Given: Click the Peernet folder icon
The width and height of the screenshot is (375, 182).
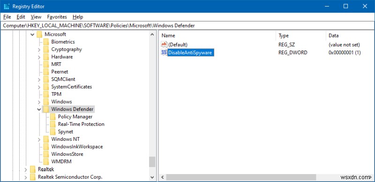Looking at the screenshot, I should [x=46, y=72].
